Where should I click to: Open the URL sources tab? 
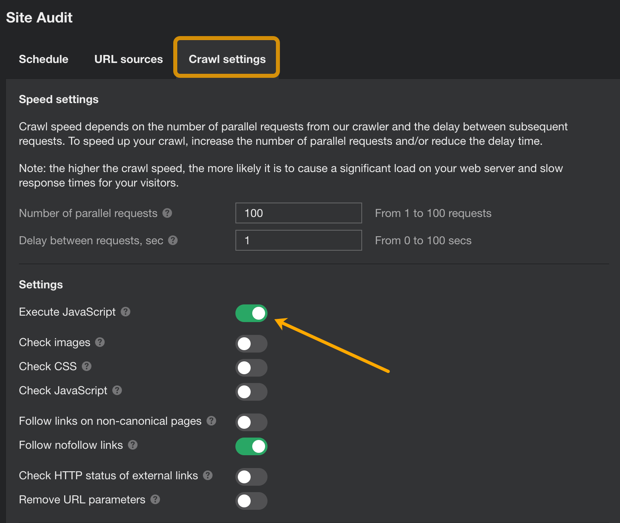click(128, 59)
